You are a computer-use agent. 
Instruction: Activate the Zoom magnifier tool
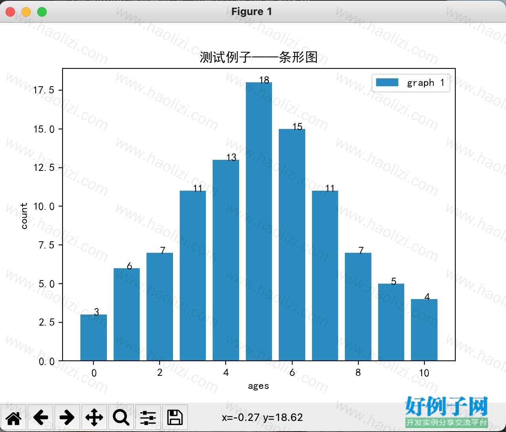coord(121,417)
